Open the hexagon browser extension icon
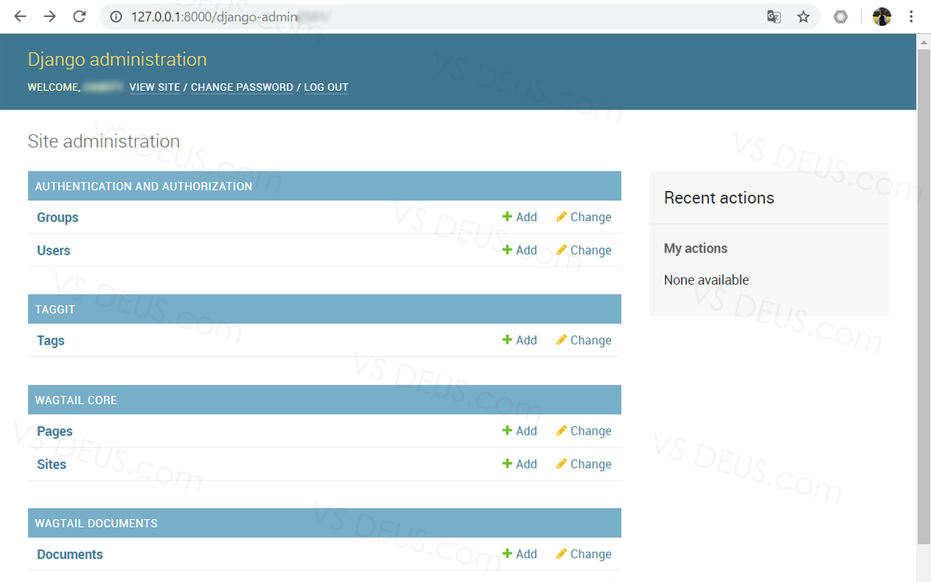Image resolution: width=931 pixels, height=582 pixels. 841,16
